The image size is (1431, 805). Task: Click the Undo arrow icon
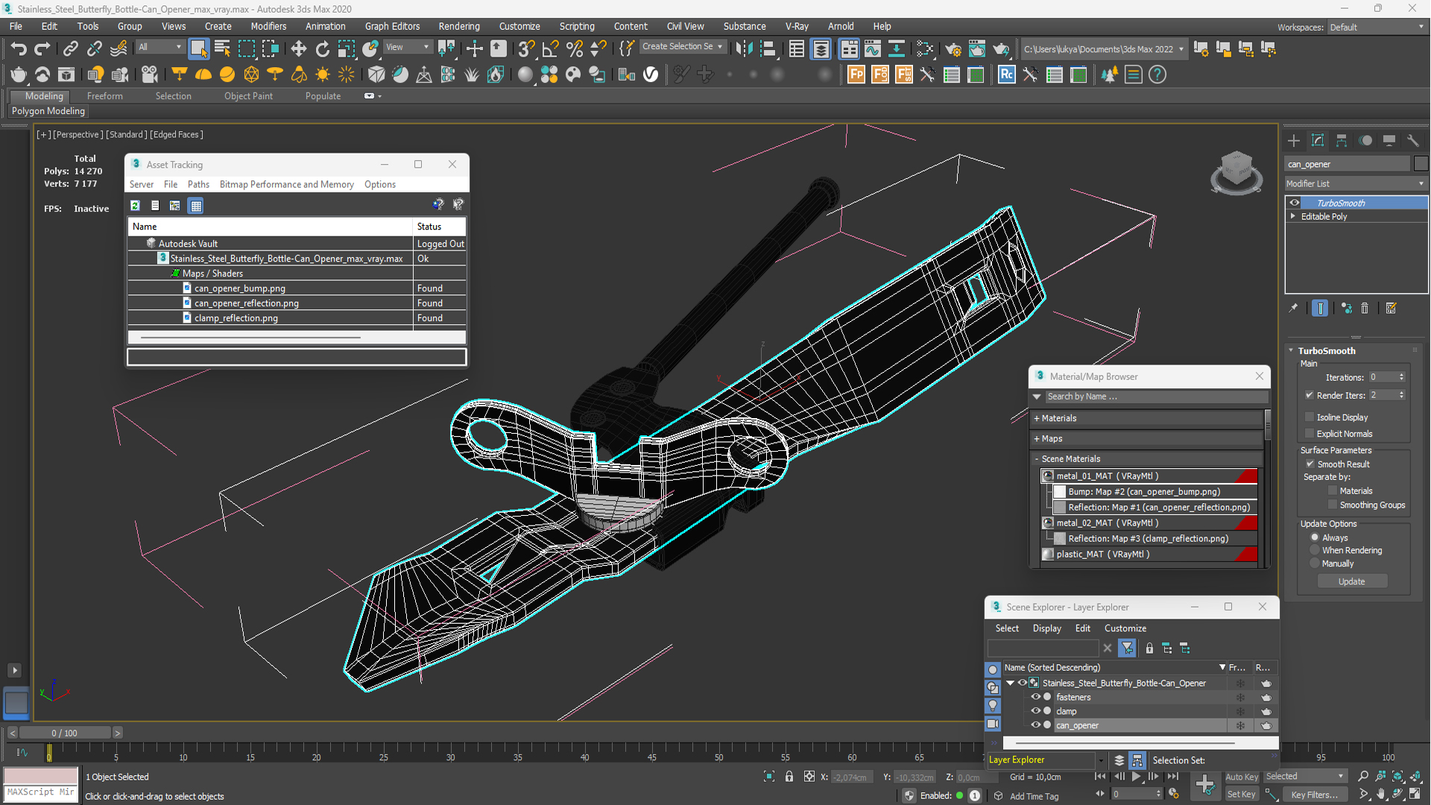pyautogui.click(x=18, y=49)
